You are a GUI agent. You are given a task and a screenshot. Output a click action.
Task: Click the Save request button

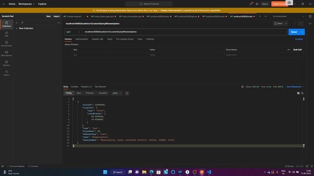pos(279,23)
